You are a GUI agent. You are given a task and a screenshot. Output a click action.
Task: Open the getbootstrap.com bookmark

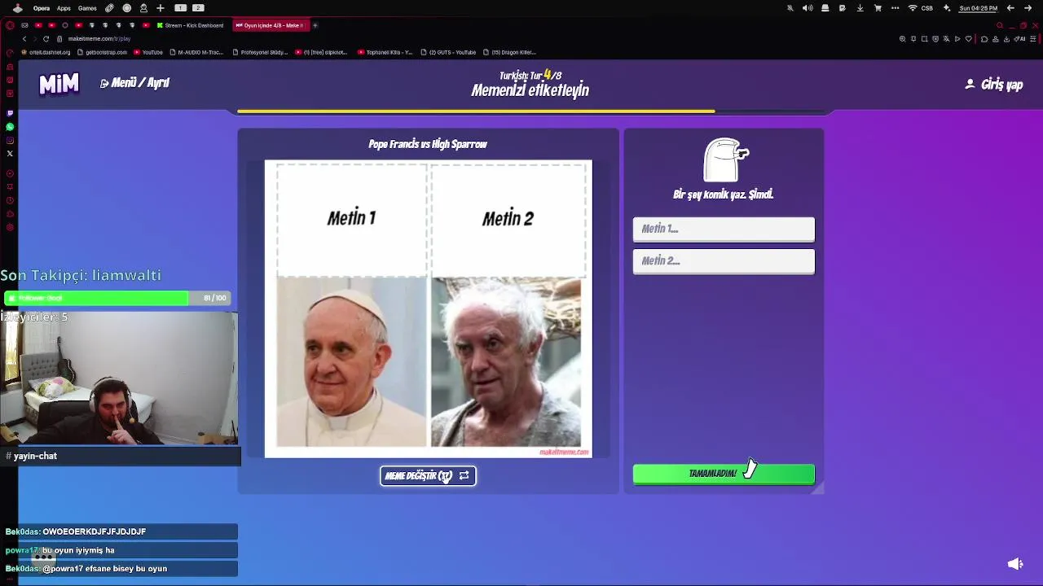[103, 52]
